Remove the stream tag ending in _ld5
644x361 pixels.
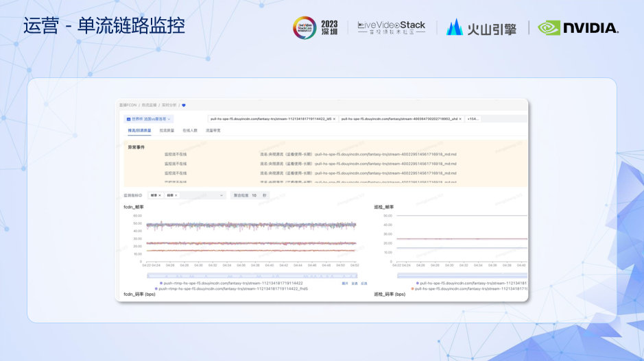click(x=334, y=119)
